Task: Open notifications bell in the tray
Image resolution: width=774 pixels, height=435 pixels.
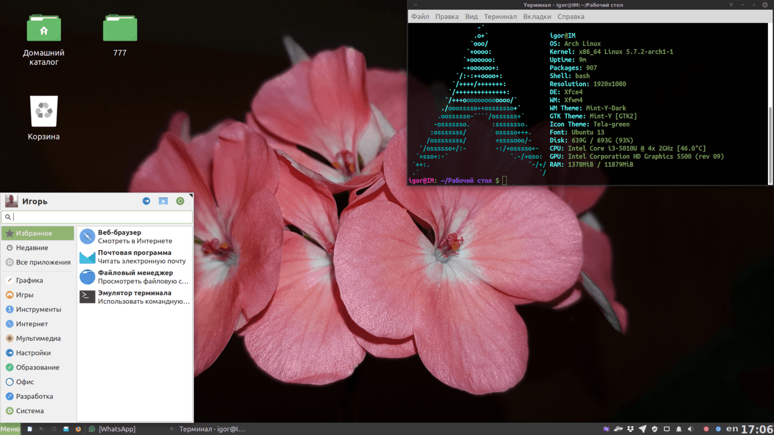Action: [x=679, y=429]
